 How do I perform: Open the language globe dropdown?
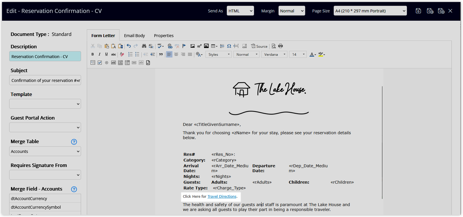click(199, 54)
